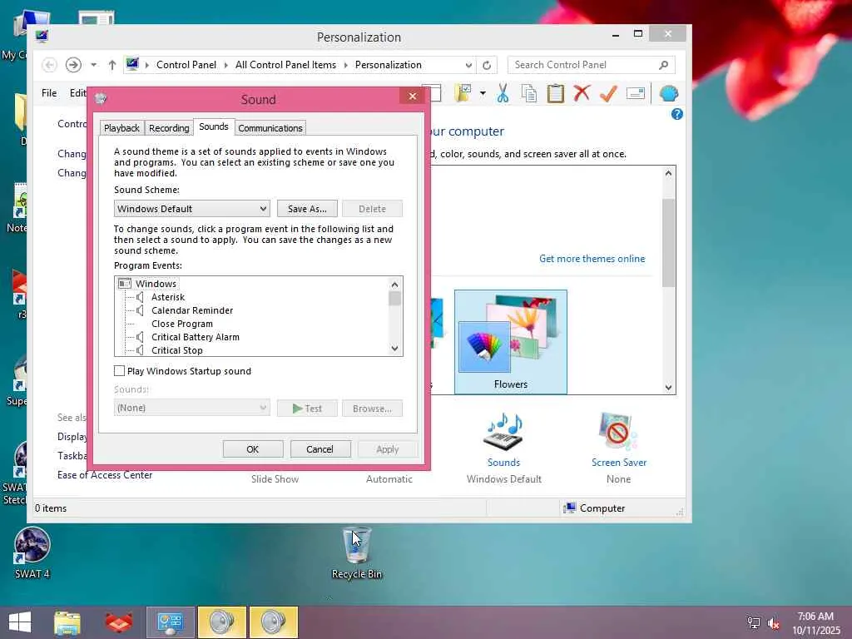This screenshot has width=852, height=639.
Task: Expand the address bar history dropdown
Action: pos(468,65)
